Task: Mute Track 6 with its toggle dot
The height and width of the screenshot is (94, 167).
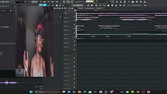Action: (74, 37)
